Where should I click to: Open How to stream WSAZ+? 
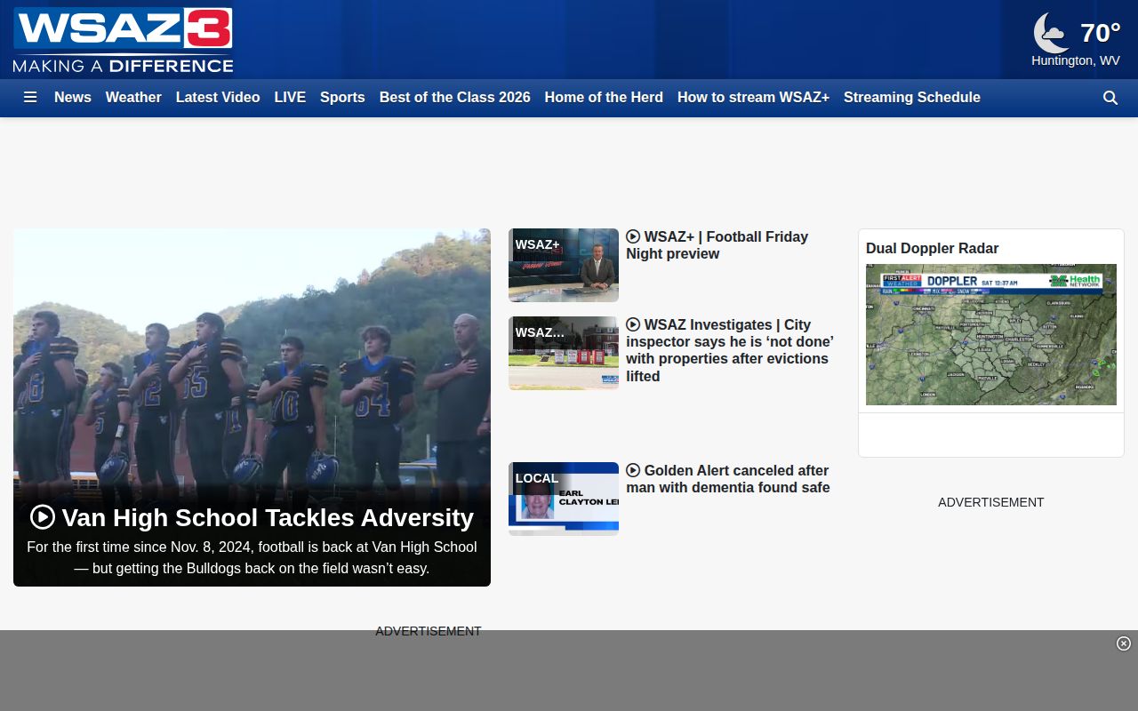click(753, 98)
